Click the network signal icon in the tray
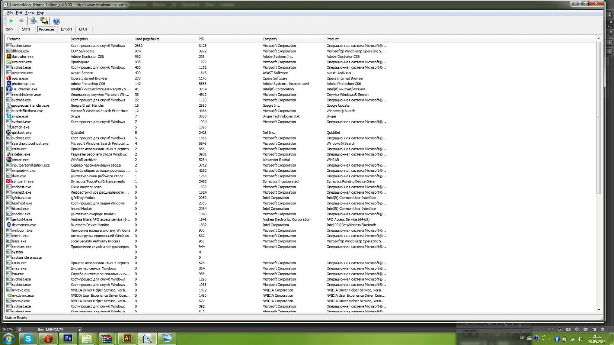614x345 pixels. coord(572,339)
